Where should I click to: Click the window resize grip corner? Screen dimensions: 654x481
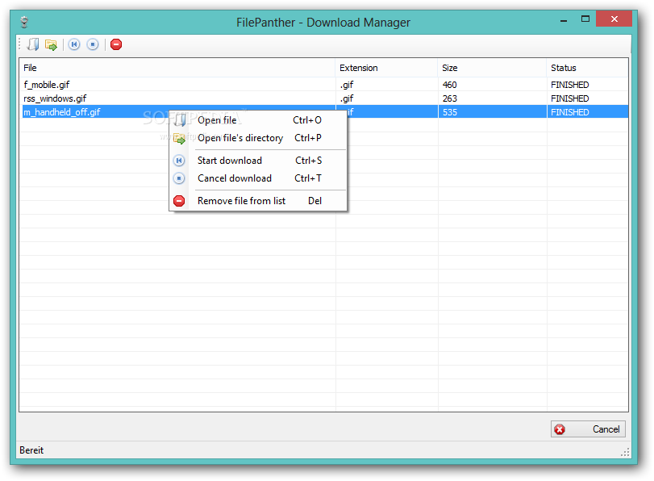pos(625,452)
